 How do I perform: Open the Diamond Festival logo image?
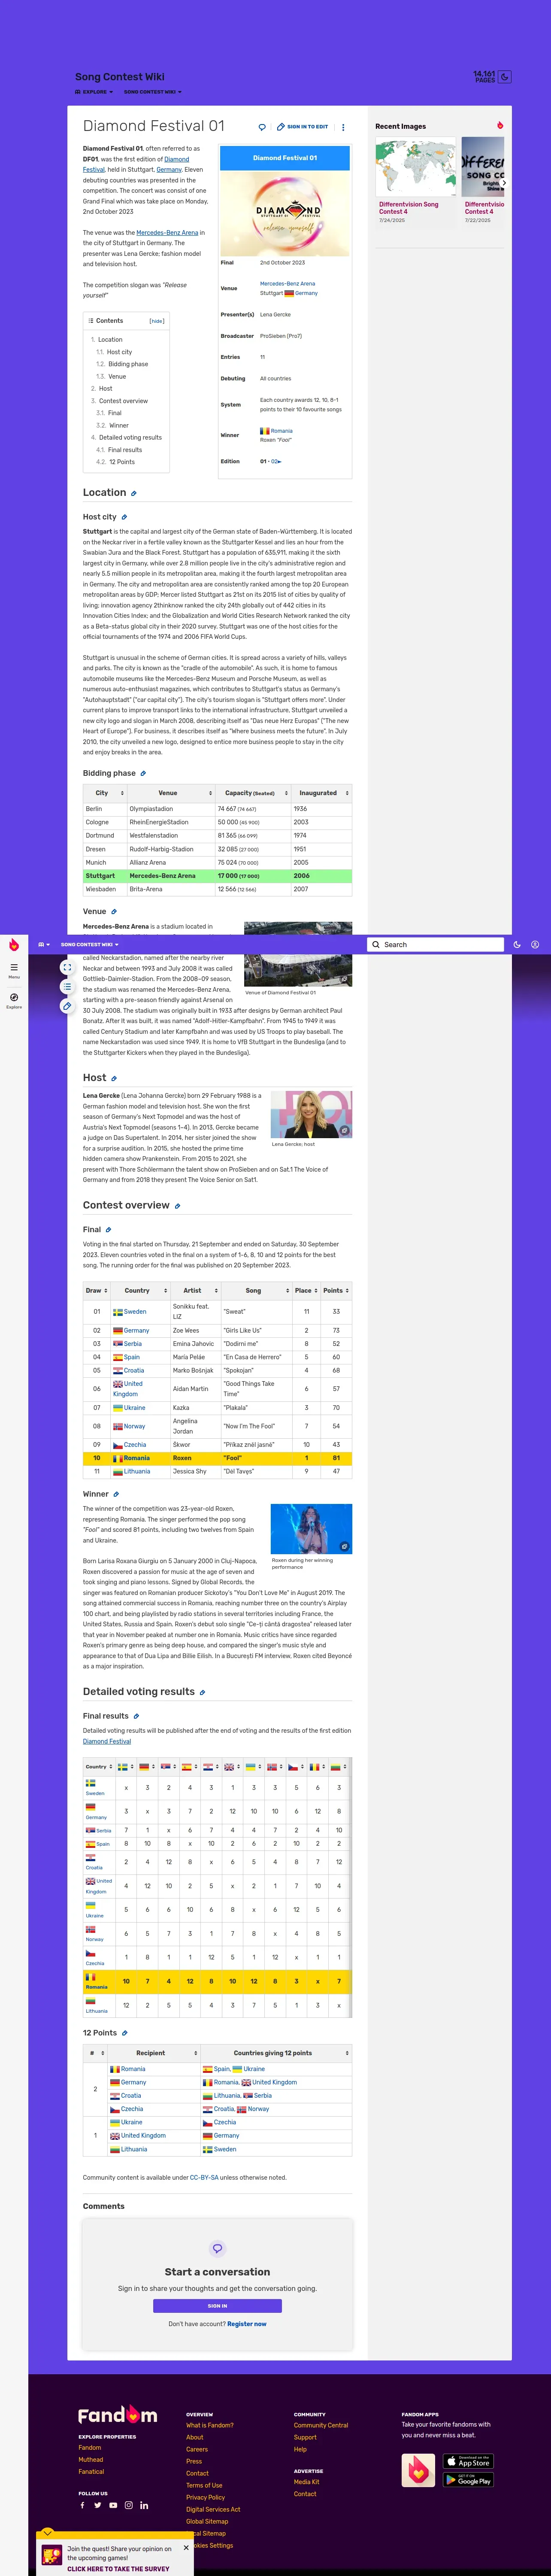(x=285, y=213)
